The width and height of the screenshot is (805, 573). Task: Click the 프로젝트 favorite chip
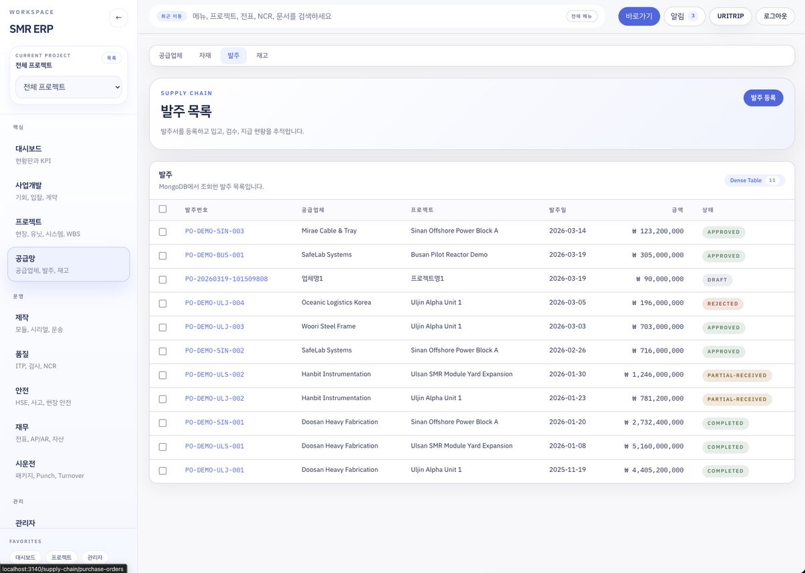pos(62,558)
